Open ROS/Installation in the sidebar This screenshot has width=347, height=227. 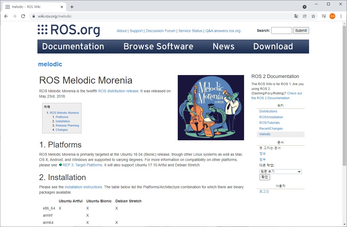pyautogui.click(x=271, y=117)
